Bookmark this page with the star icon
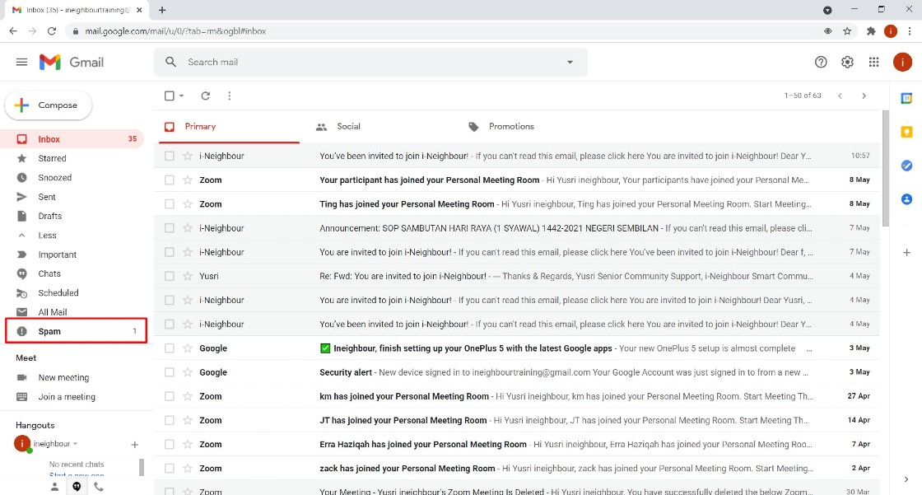The width and height of the screenshot is (922, 495). 847,31
